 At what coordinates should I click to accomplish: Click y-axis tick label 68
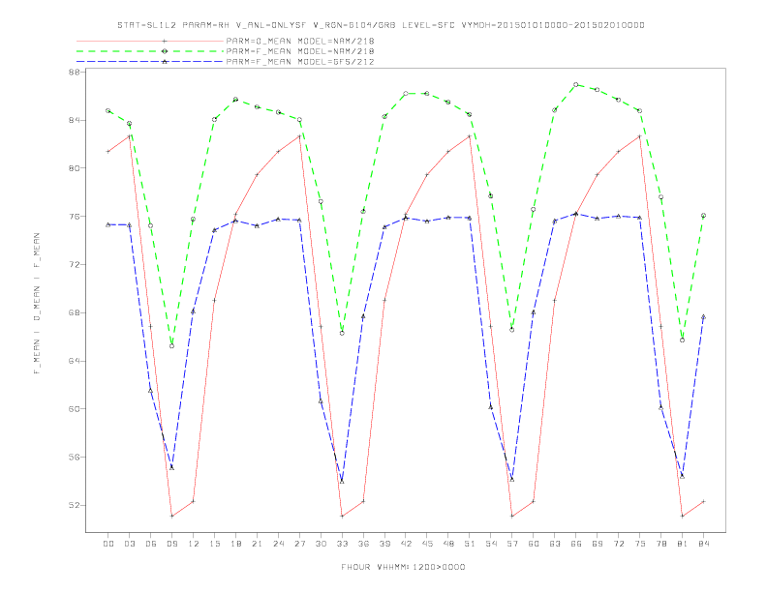coord(77,312)
